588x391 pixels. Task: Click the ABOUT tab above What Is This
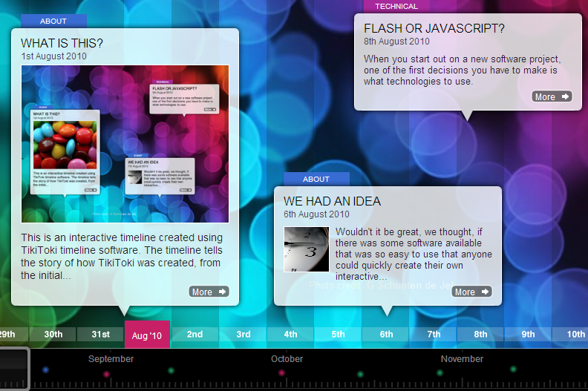pos(53,21)
